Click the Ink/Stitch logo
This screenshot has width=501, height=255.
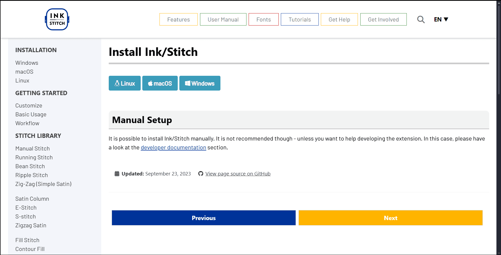57,19
